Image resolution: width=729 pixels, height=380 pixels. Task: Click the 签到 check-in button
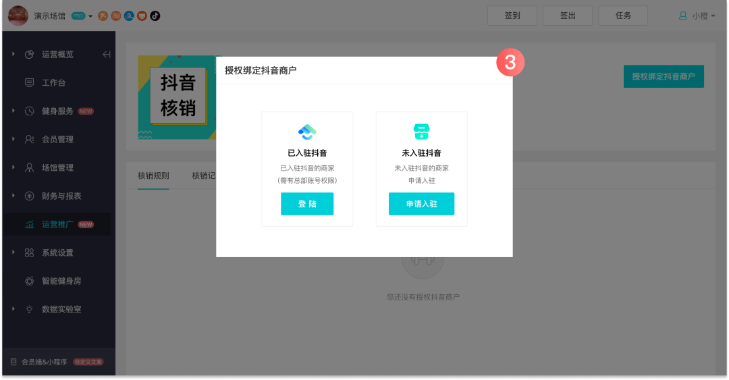tap(512, 16)
